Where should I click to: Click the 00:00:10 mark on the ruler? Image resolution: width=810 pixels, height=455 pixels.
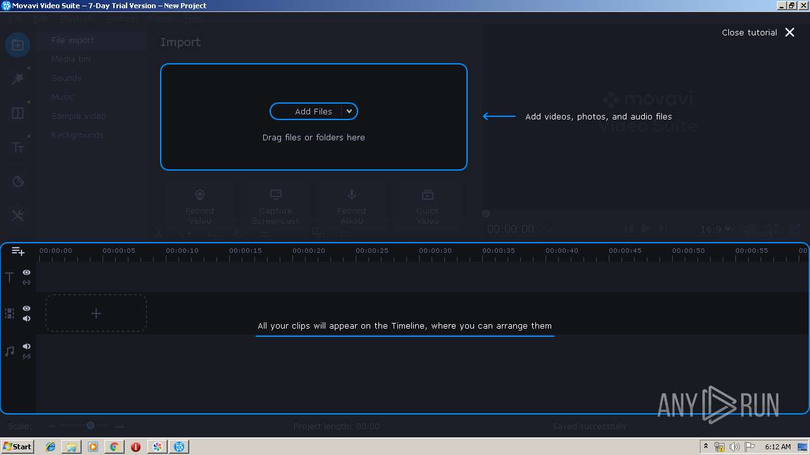182,251
